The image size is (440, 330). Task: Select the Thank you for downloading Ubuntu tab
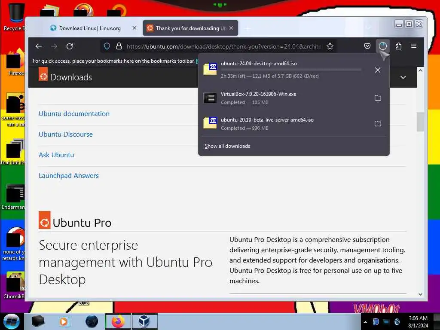[x=190, y=28]
